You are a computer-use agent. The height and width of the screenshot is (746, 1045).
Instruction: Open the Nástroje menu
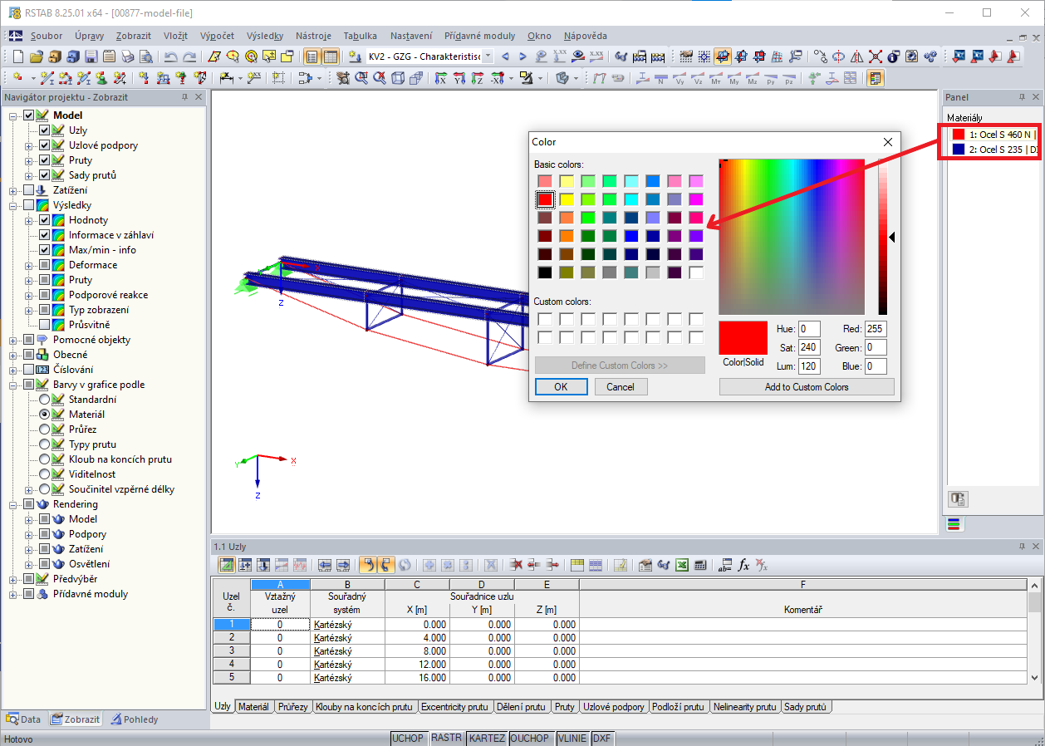[313, 36]
